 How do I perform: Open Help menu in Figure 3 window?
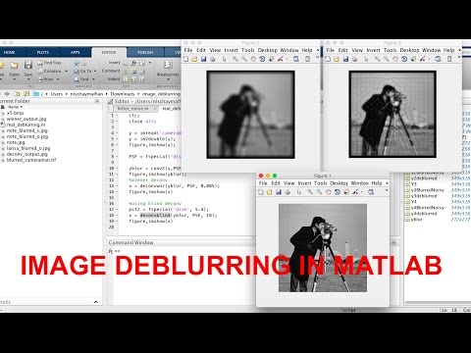(448, 50)
